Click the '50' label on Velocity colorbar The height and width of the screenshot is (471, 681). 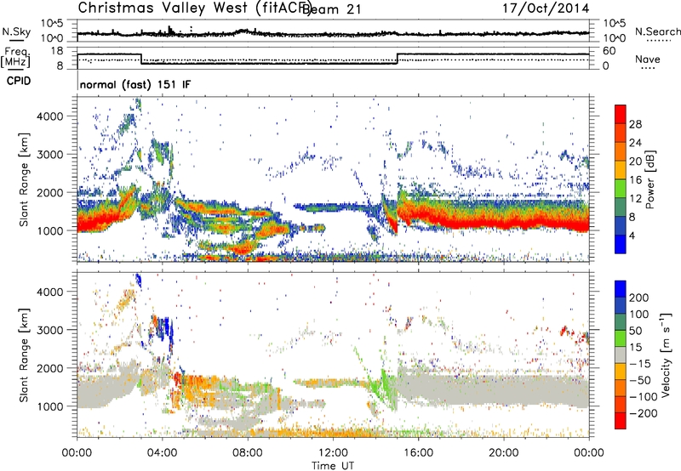[x=635, y=331]
